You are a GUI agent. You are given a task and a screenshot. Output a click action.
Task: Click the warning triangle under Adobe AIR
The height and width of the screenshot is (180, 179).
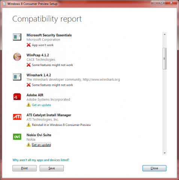29,105
